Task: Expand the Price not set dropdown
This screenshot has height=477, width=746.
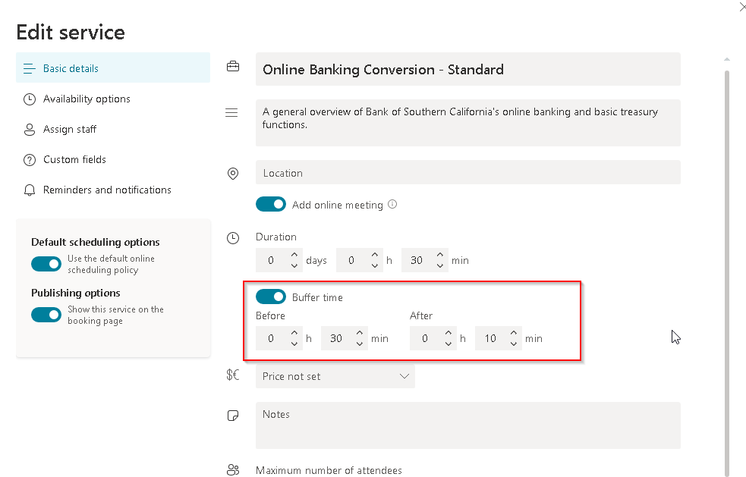Action: (335, 376)
